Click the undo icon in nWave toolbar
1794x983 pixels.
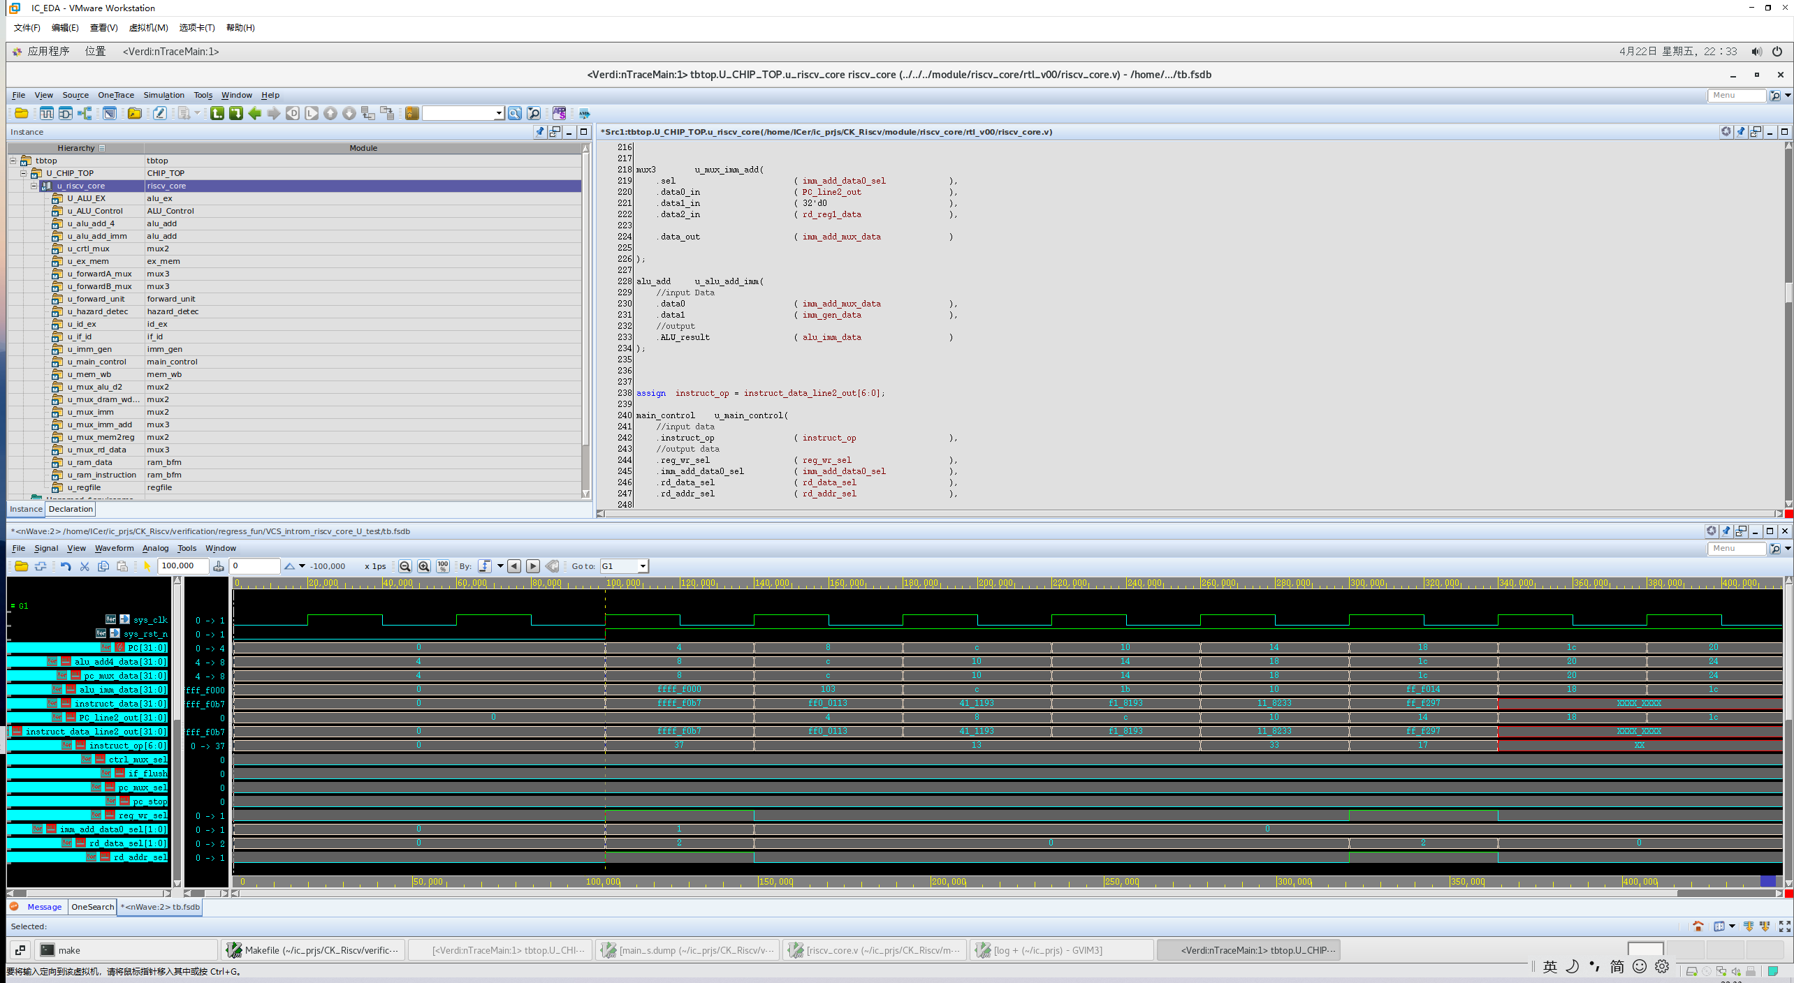tap(66, 566)
